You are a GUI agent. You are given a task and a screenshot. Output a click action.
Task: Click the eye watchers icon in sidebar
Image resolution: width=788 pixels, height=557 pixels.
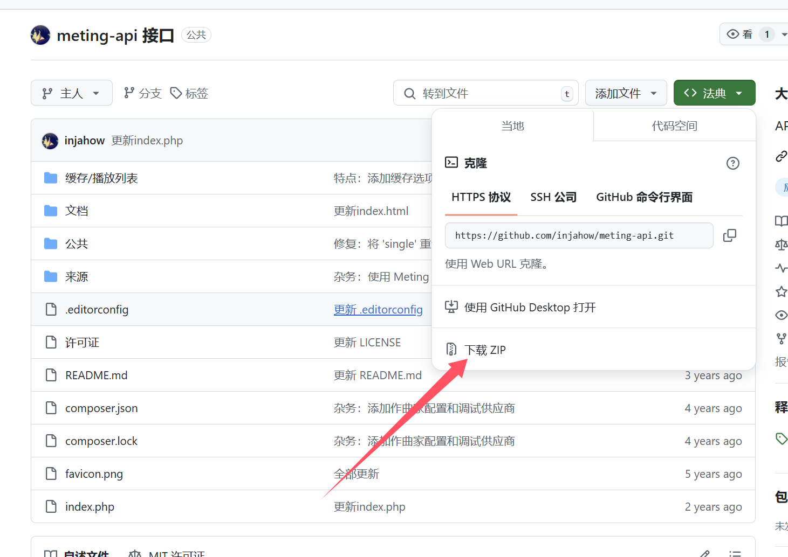[x=781, y=315]
